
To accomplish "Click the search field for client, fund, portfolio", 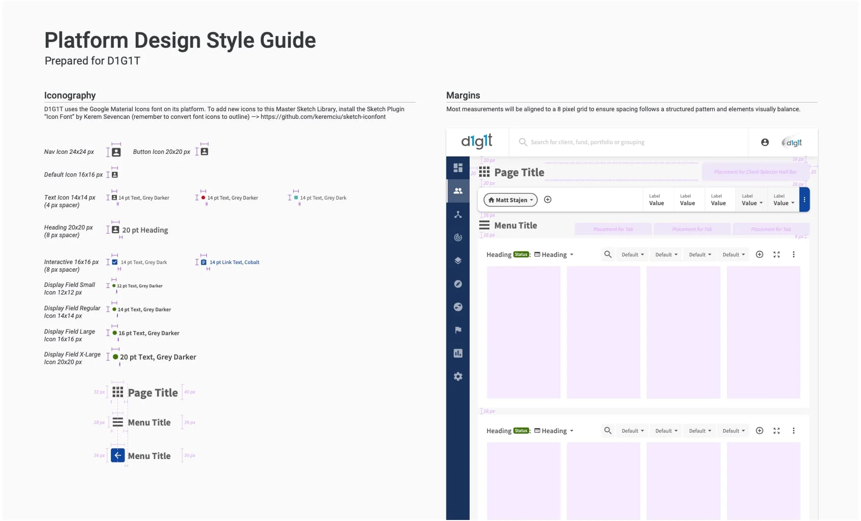I will (x=628, y=142).
